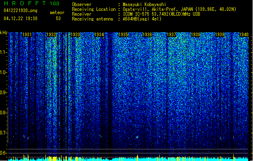253x161 pixels.
Task: Click the A504HB(yagi 4el) antenna text
Action: click(142, 19)
